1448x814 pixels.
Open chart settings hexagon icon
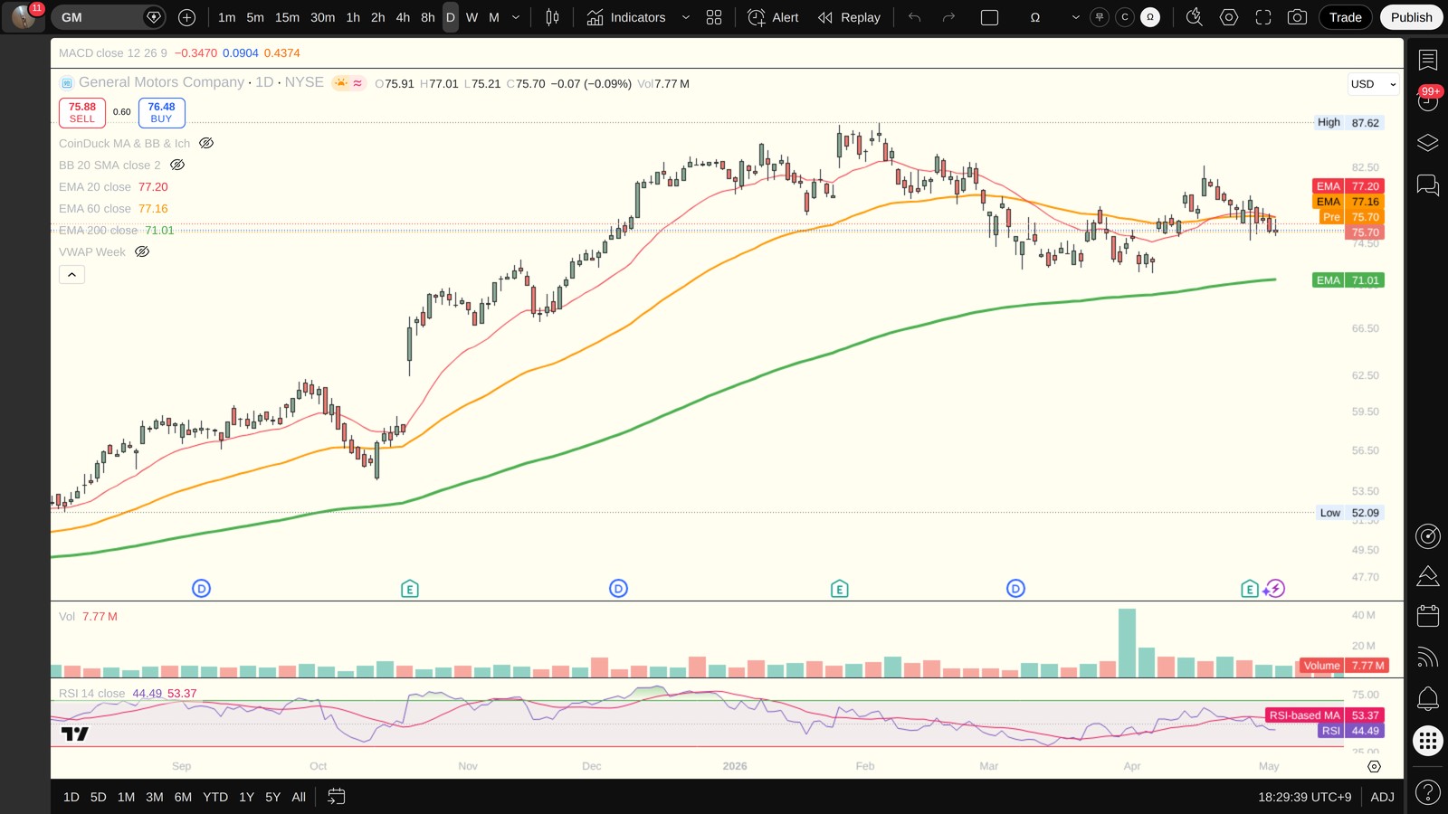click(1229, 17)
